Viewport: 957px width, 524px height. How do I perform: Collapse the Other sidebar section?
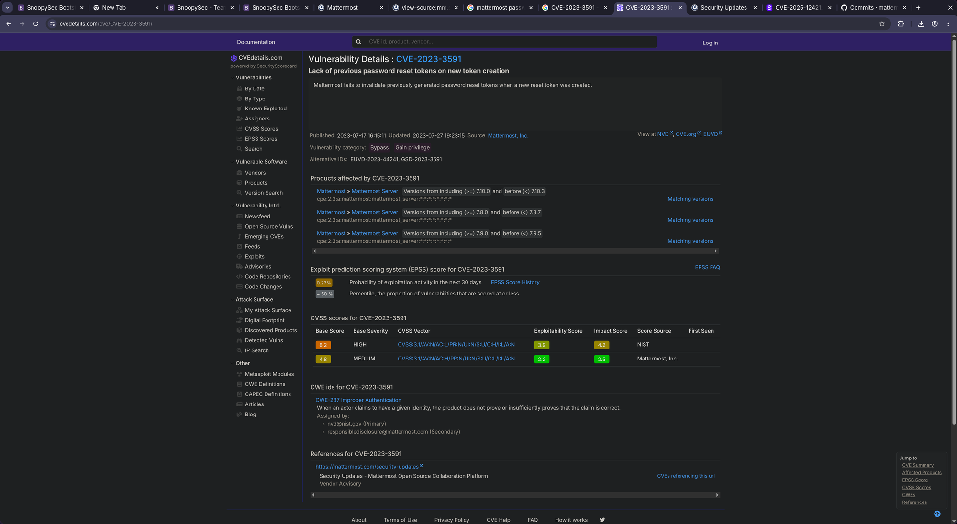[232, 363]
